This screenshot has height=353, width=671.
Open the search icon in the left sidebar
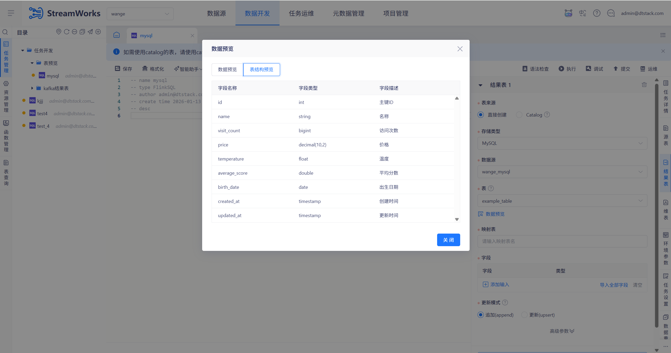[5, 32]
